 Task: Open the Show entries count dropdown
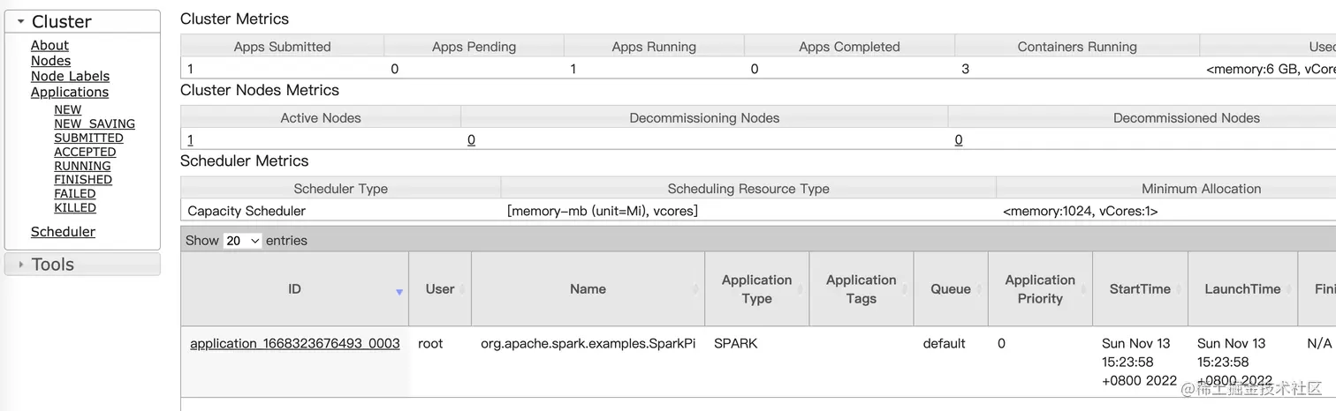click(x=242, y=241)
